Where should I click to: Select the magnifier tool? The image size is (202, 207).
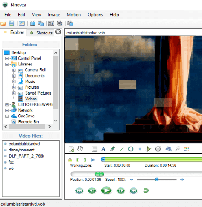click(178, 149)
